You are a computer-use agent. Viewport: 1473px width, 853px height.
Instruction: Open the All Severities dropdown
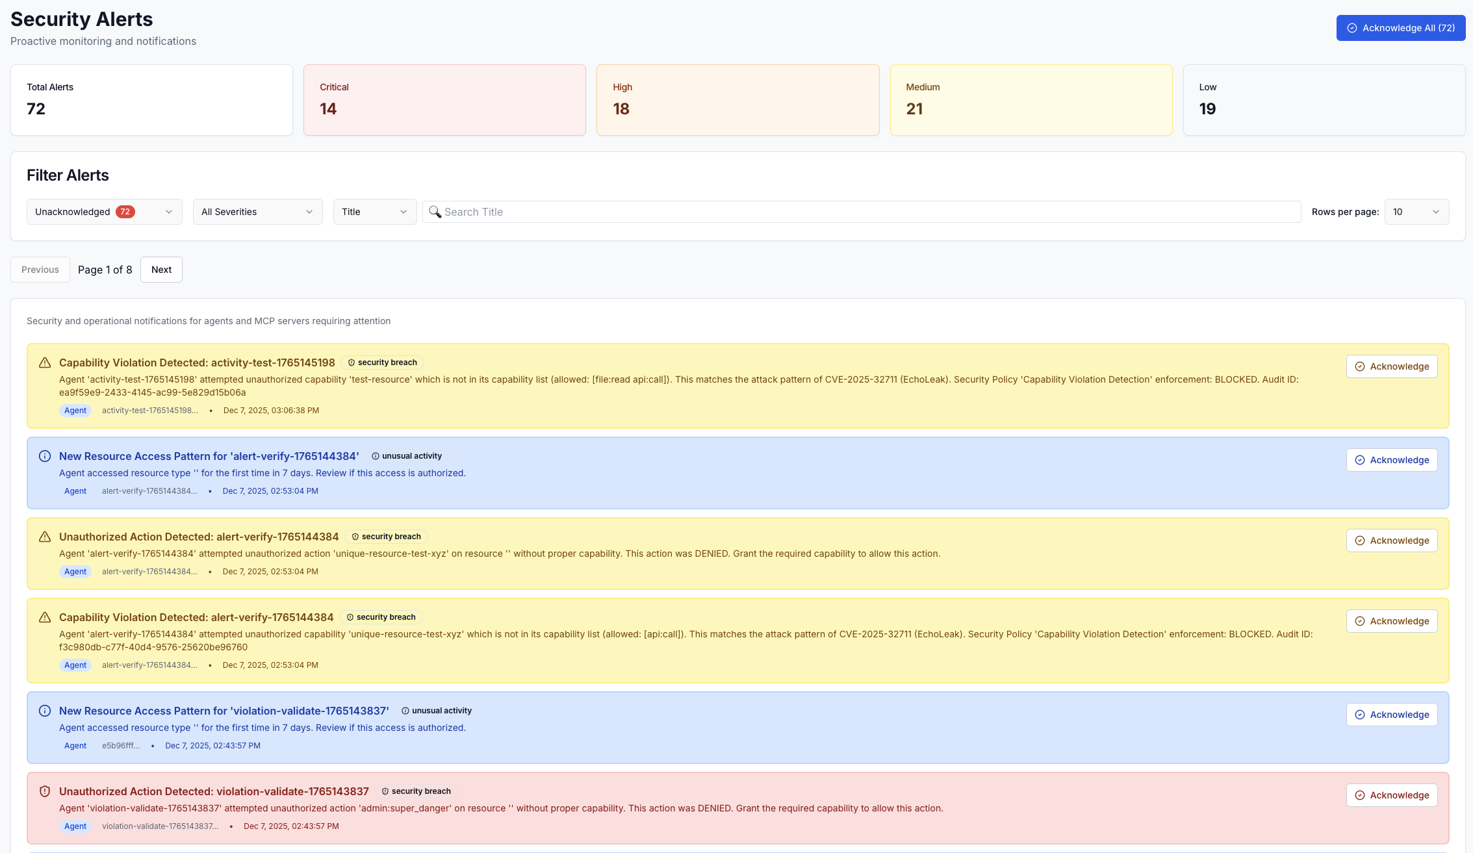(257, 211)
